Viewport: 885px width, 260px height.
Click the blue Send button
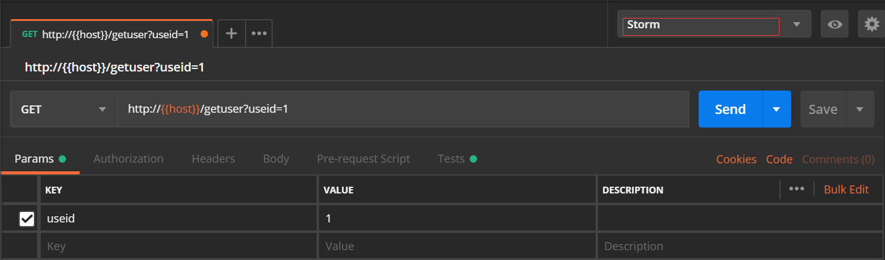(730, 109)
